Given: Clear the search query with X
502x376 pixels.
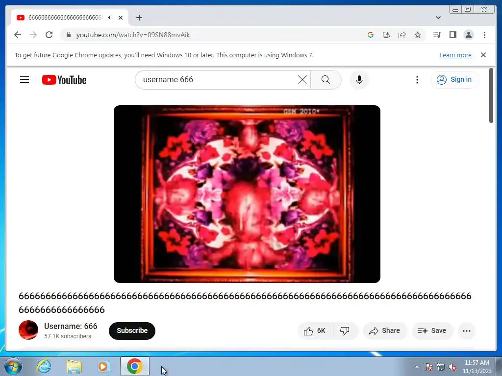Looking at the screenshot, I should point(302,80).
